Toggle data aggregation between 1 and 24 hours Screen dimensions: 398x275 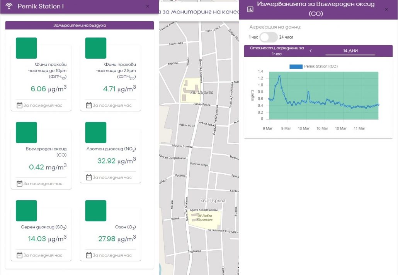pyautogui.click(x=268, y=37)
